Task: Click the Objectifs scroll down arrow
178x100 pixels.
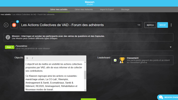Action: [85, 90]
